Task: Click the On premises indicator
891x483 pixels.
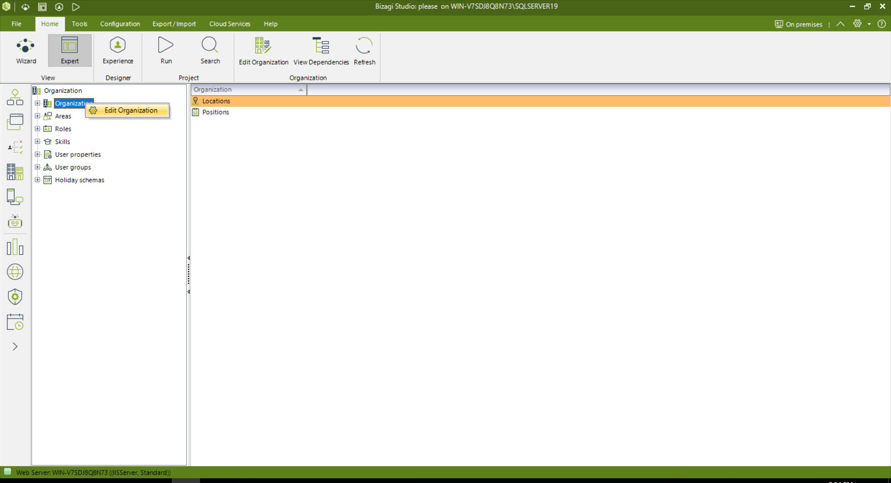Action: pos(799,24)
